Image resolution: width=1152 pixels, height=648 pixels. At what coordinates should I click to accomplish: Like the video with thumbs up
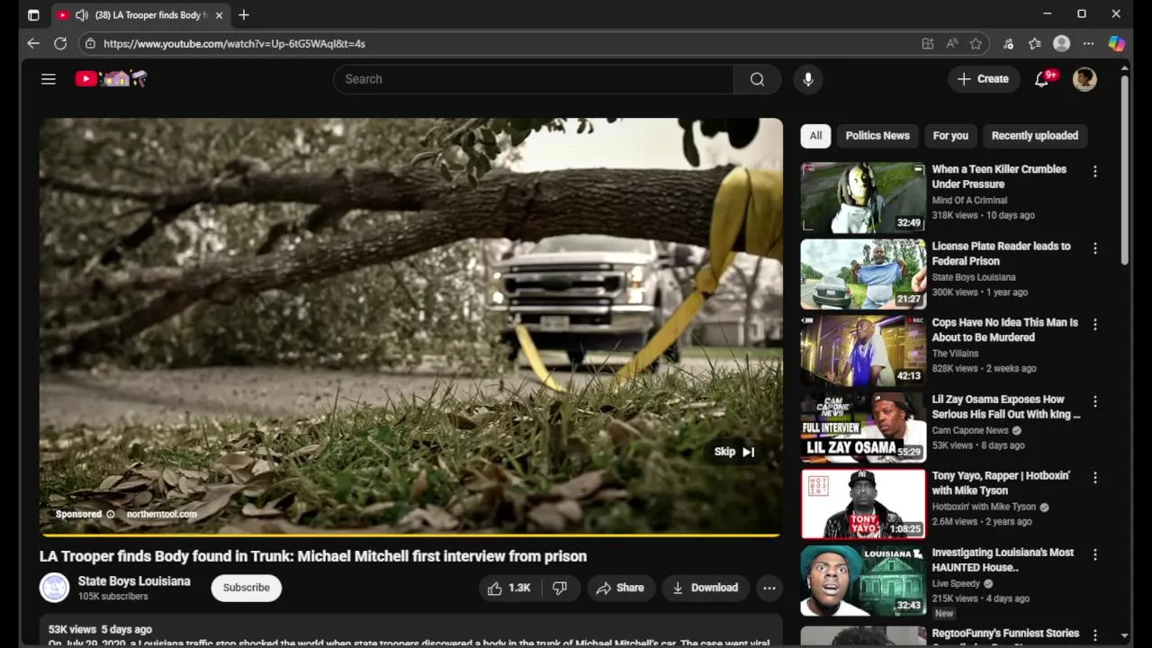point(509,588)
